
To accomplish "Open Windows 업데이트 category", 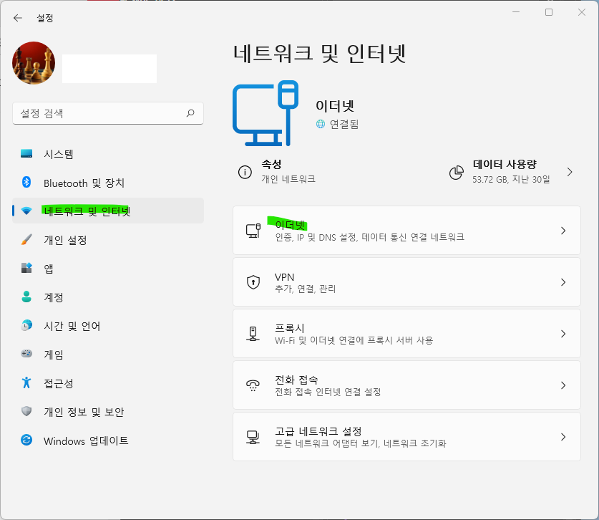I will tap(108, 440).
